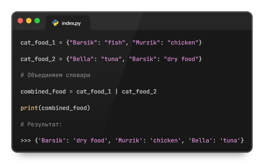264x164 pixels.
Task: Click the comment Объединяем словари
Action: tap(55, 75)
